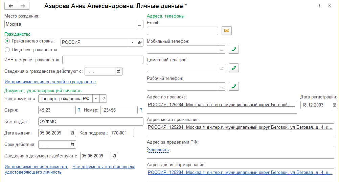This screenshot has height=182, width=339.
Task: Go back with the left arrow
Action: click(11, 6)
